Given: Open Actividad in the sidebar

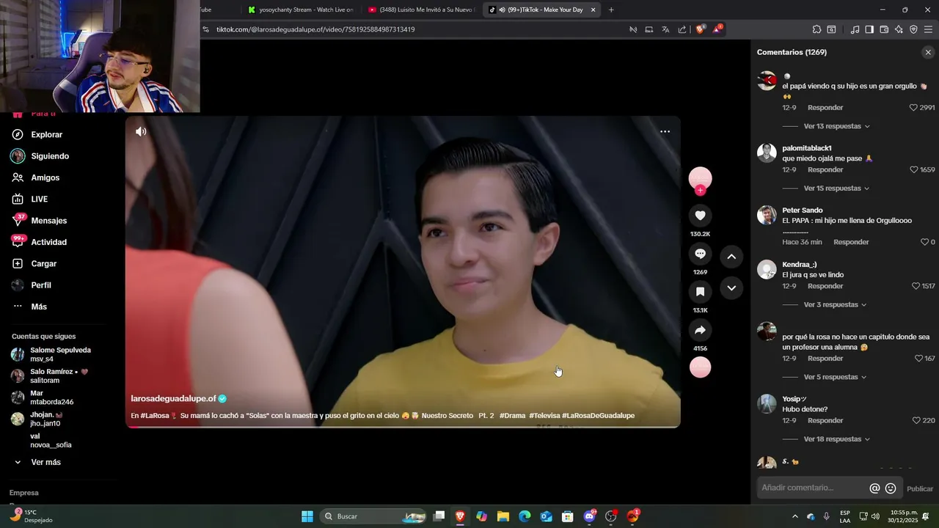Looking at the screenshot, I should coord(48,242).
